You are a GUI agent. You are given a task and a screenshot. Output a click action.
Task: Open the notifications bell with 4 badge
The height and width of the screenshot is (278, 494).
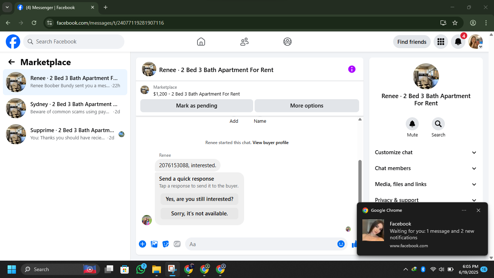click(x=458, y=42)
